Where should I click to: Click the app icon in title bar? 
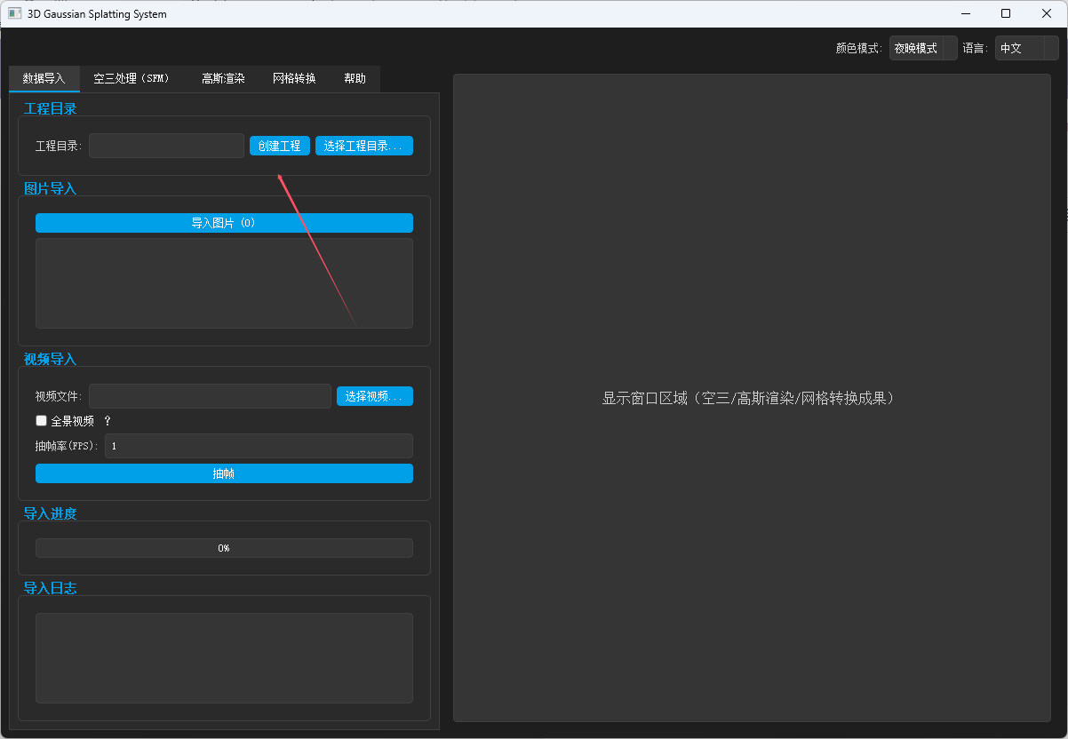pos(14,13)
